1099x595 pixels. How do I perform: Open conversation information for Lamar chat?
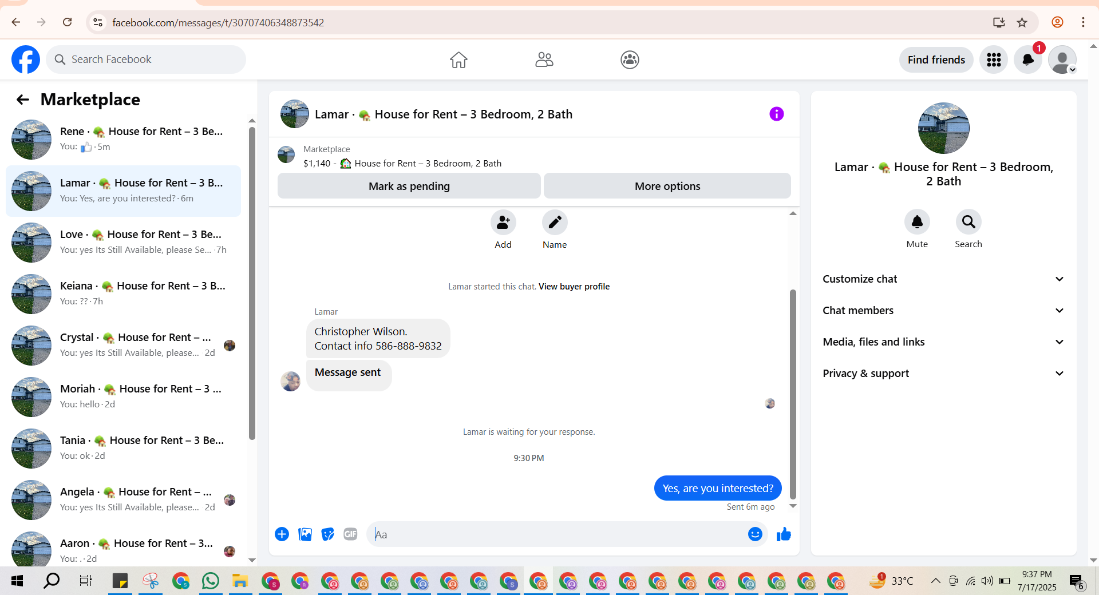click(x=776, y=114)
